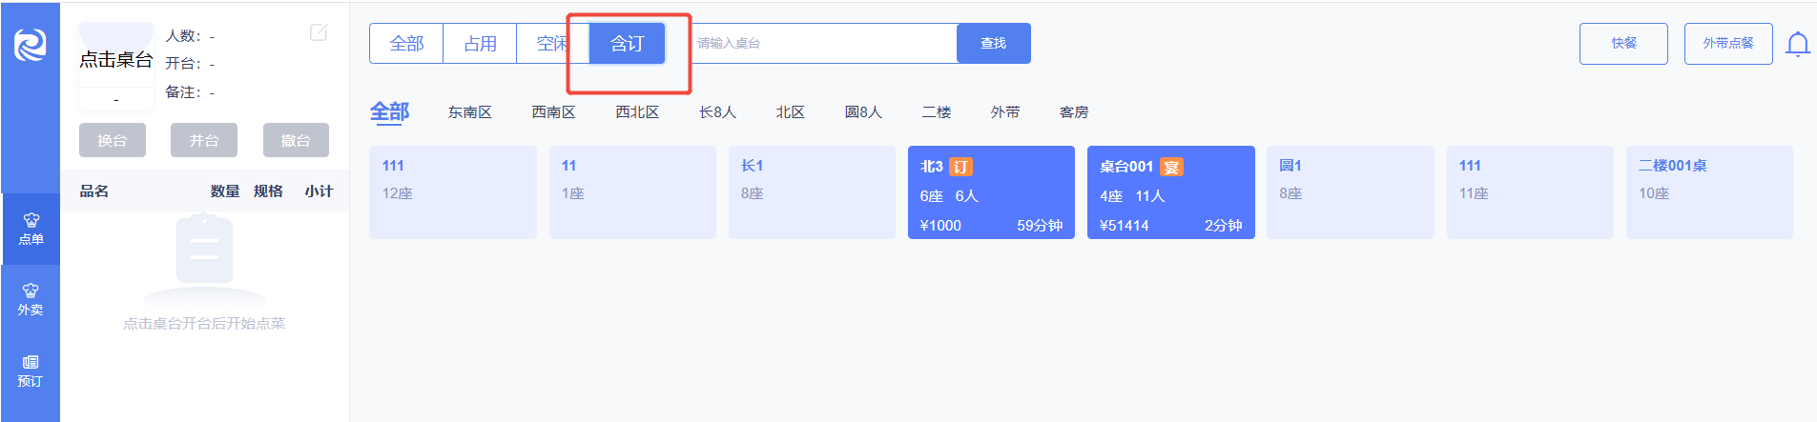Click the 外带点餐 button

[1727, 44]
